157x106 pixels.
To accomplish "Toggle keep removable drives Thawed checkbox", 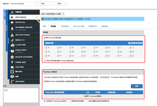I will click(45, 61).
